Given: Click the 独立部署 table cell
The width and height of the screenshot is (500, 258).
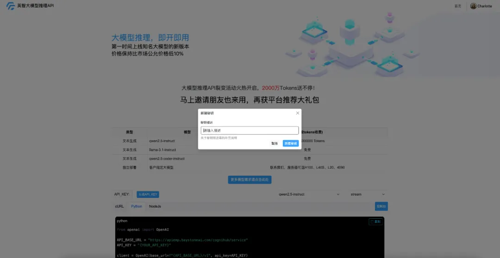Looking at the screenshot, I should coord(130,167).
